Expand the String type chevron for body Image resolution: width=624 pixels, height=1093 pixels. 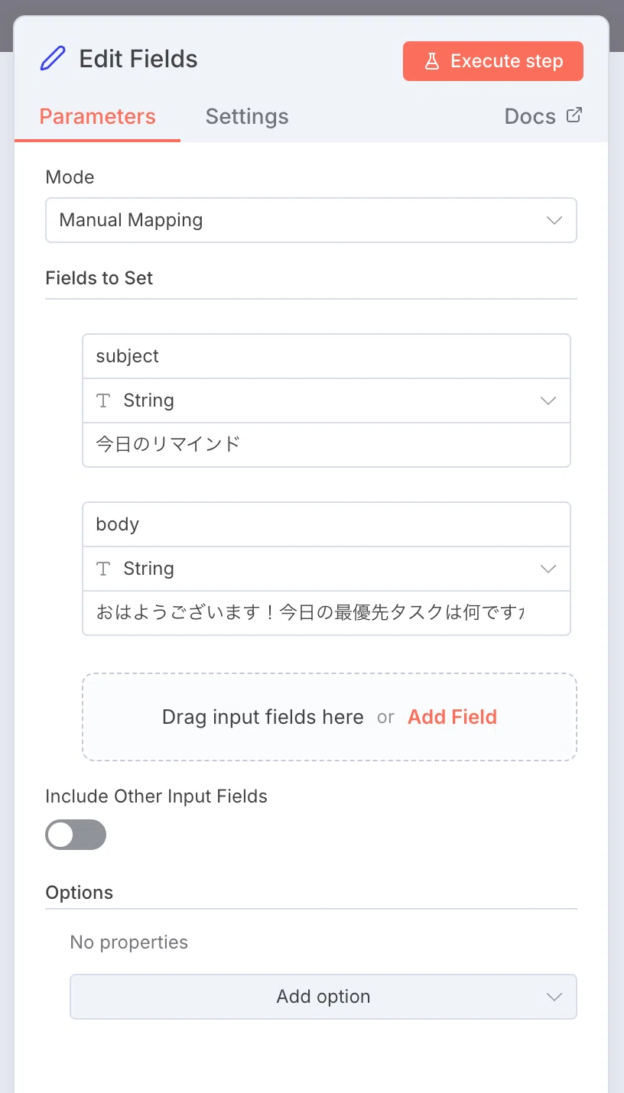pos(548,569)
